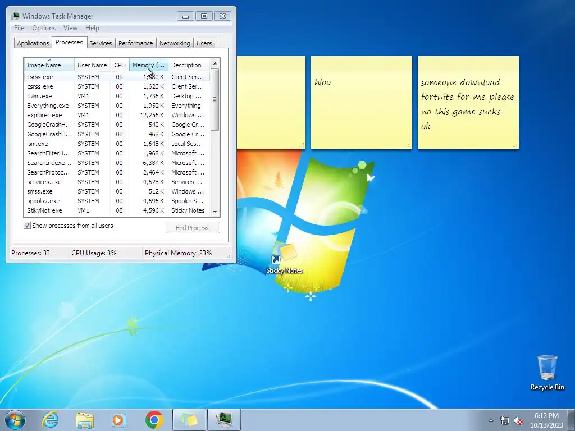Sort by Description column header
575x431 pixels.
(189, 65)
